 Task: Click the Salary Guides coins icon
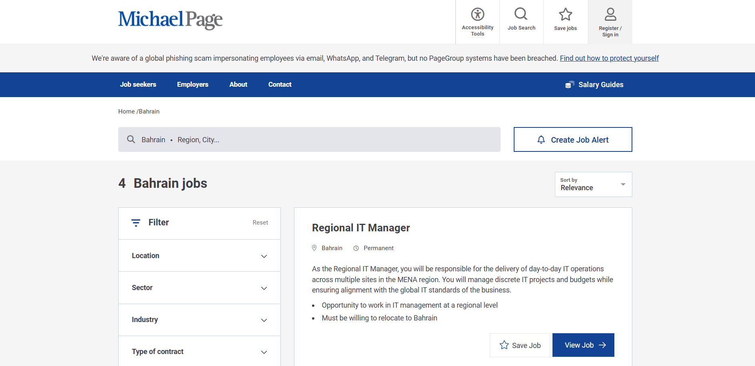pos(570,85)
